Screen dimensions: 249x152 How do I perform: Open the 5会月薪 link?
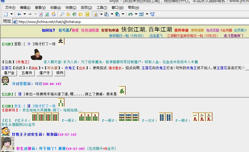click(x=226, y=30)
